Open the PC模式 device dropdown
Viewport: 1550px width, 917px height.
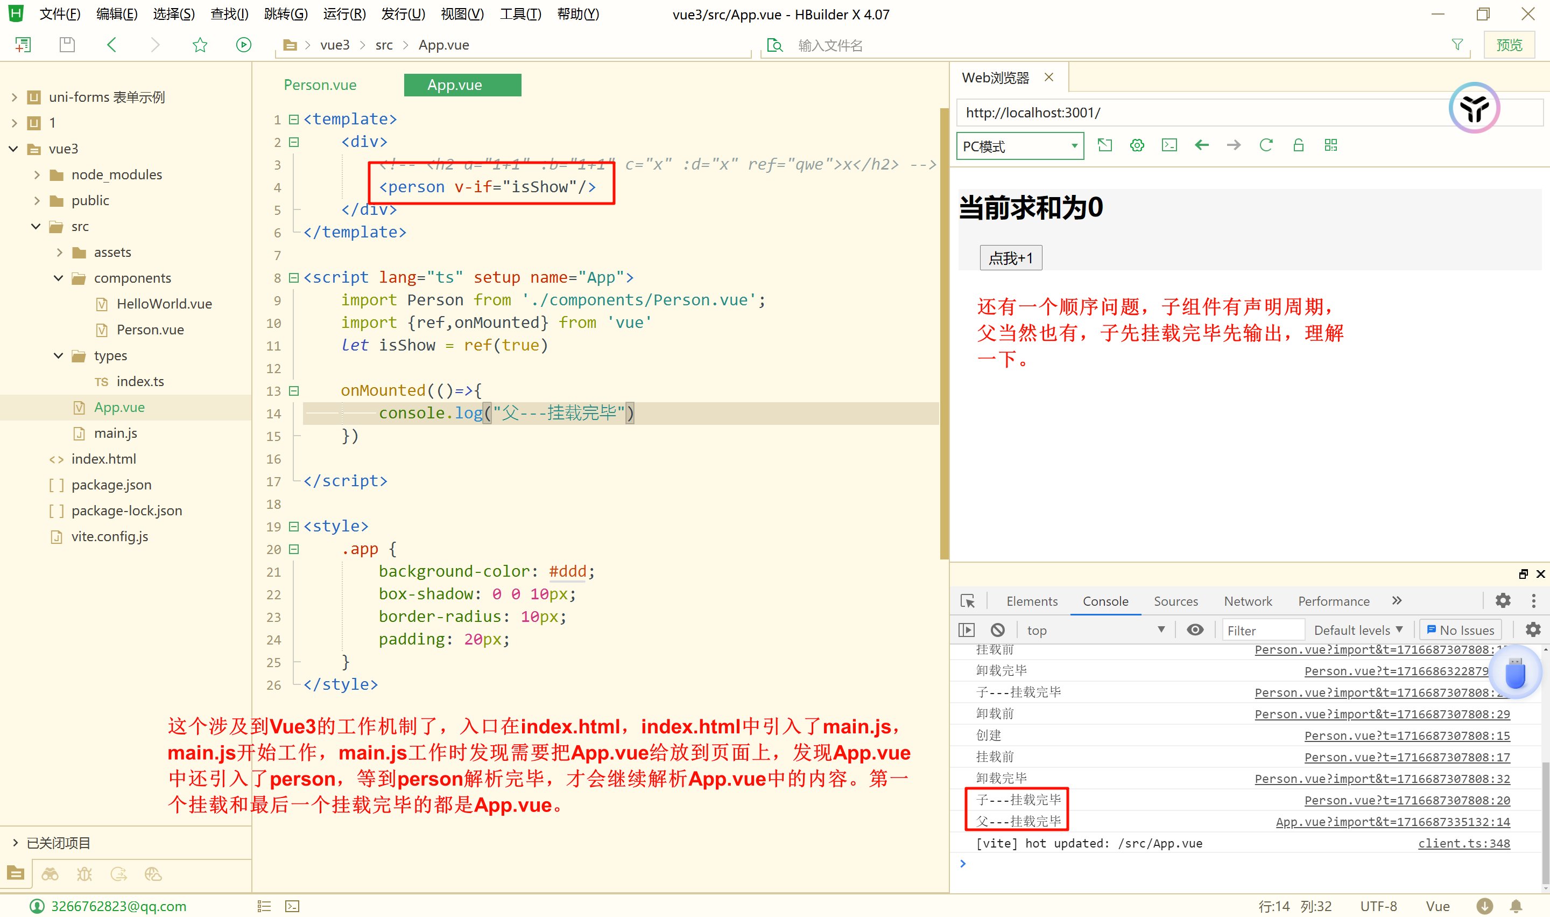click(x=1019, y=146)
